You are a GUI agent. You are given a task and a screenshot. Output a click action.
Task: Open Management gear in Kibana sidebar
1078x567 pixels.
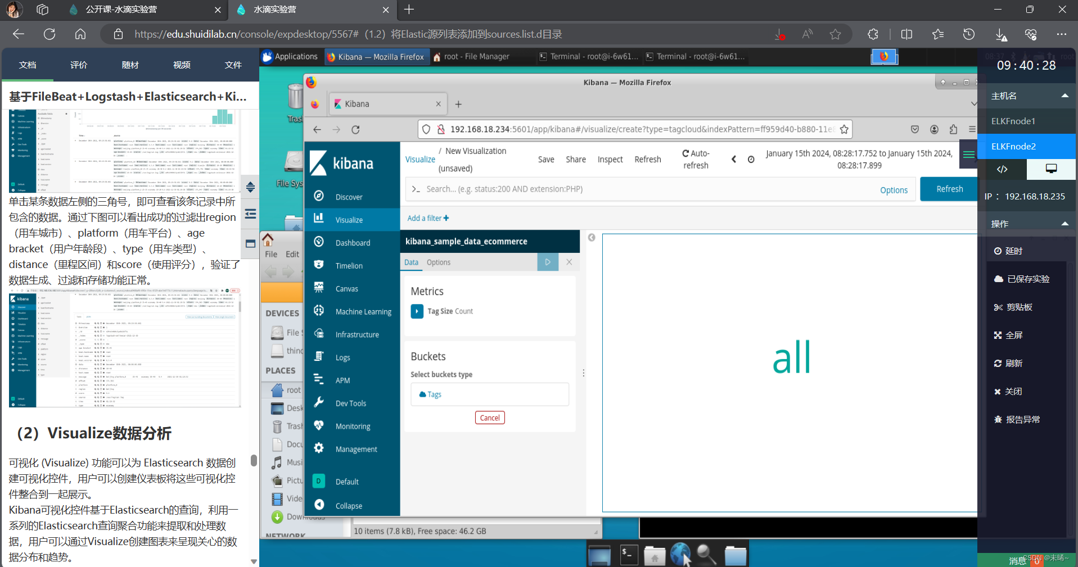pos(319,448)
